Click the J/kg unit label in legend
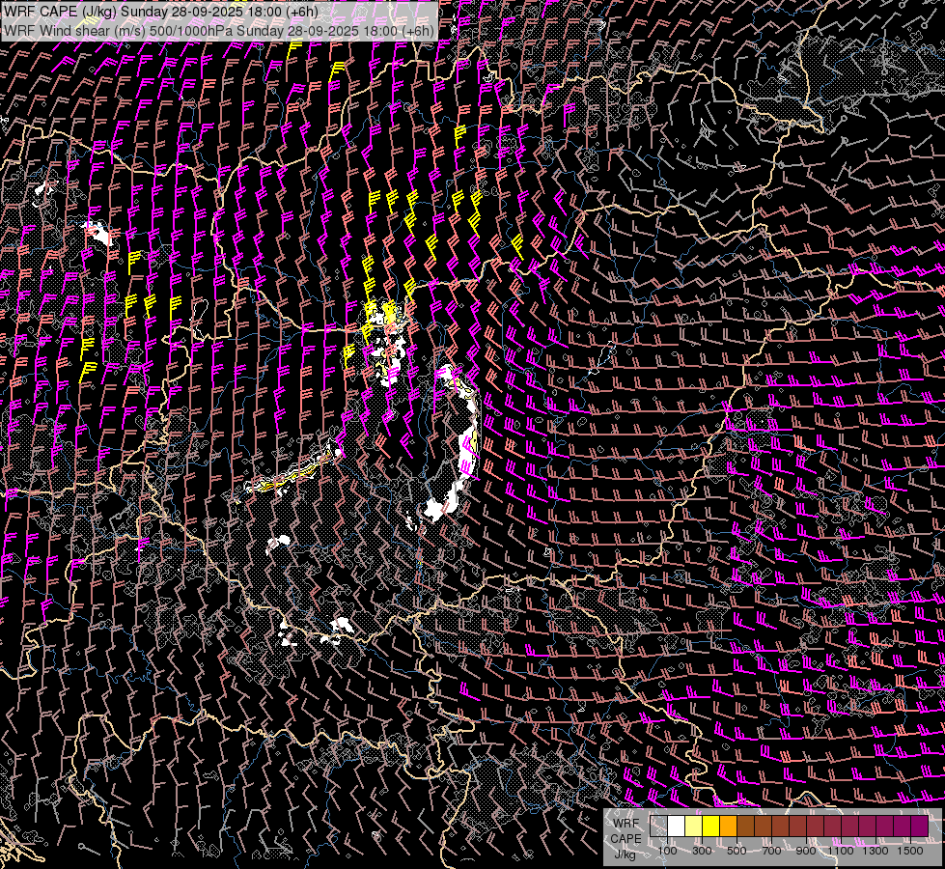 tap(625, 855)
